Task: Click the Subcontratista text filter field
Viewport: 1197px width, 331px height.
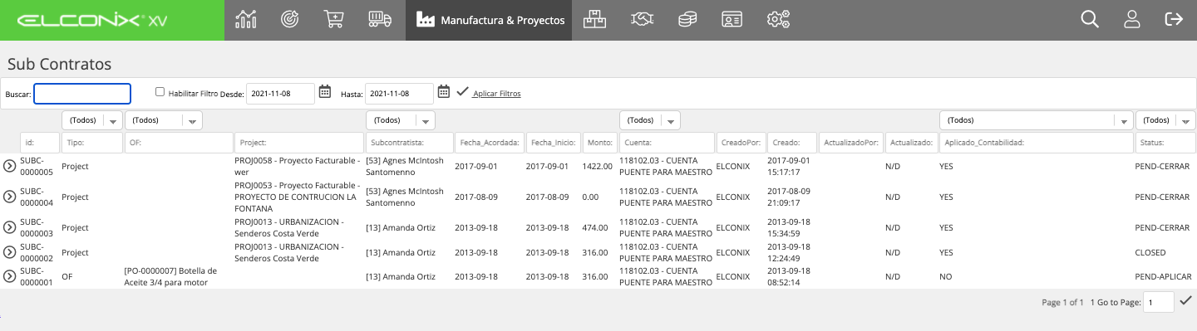Action: [x=409, y=143]
